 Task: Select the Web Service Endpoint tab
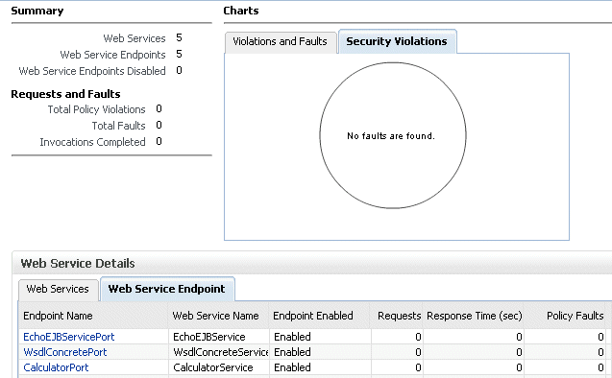pos(166,289)
